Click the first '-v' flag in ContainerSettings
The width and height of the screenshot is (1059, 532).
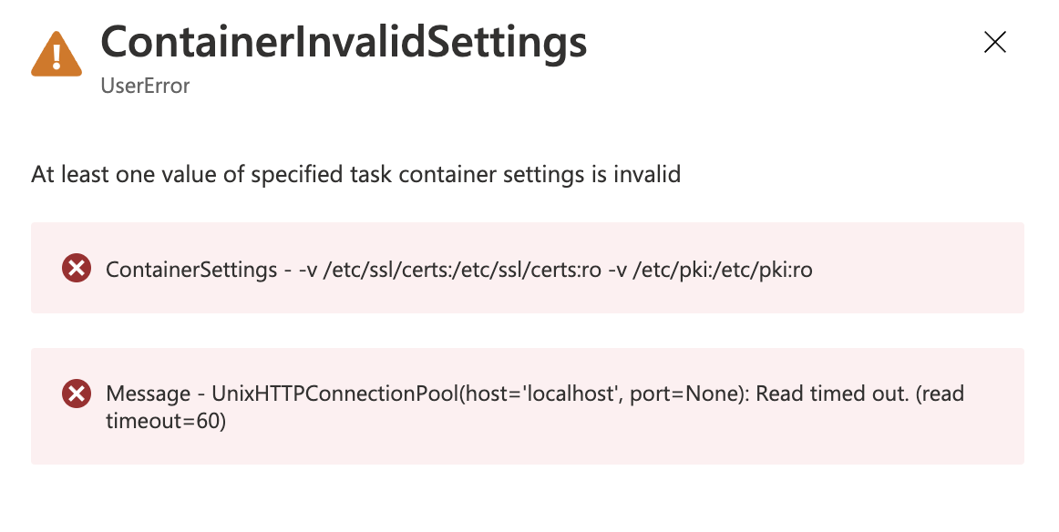307,270
